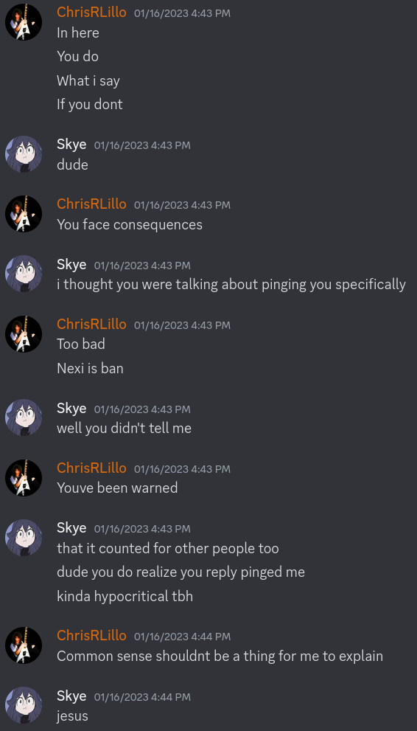This screenshot has height=731, width=417.
Task: Open ChrisRLillo's avatar beside "Youve been warned"
Action: [24, 478]
